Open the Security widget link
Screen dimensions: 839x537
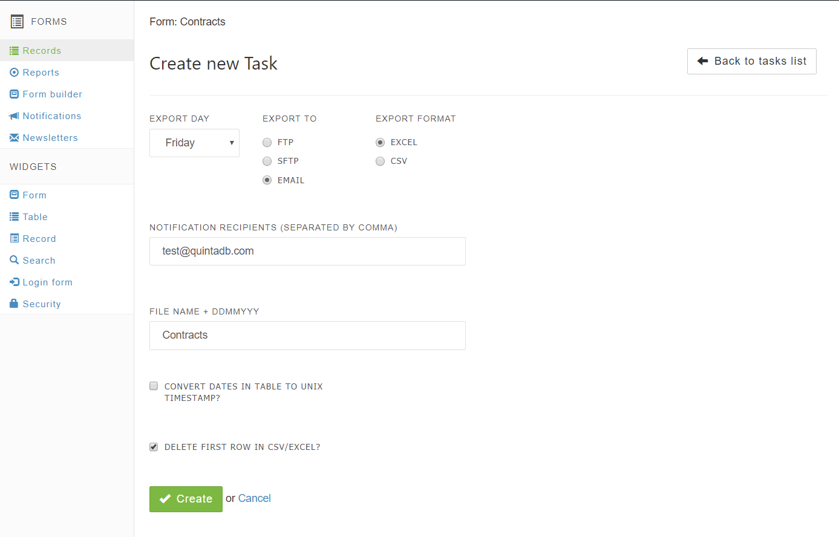tap(42, 304)
